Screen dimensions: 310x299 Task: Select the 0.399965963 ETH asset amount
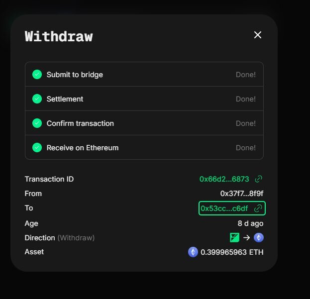(x=232, y=252)
